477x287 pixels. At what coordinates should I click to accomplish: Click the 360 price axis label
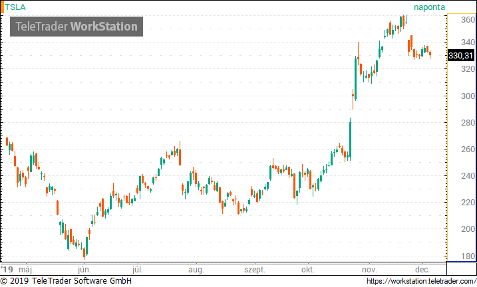[468, 20]
